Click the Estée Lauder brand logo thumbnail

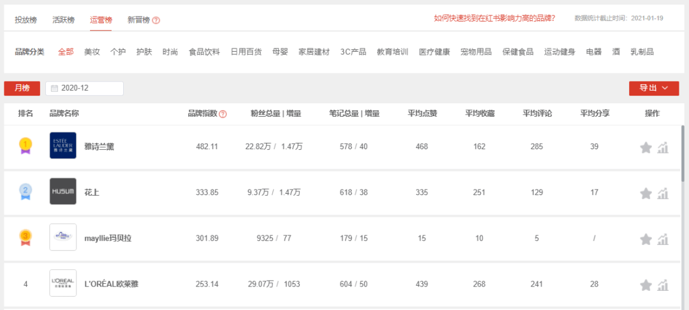(x=63, y=145)
